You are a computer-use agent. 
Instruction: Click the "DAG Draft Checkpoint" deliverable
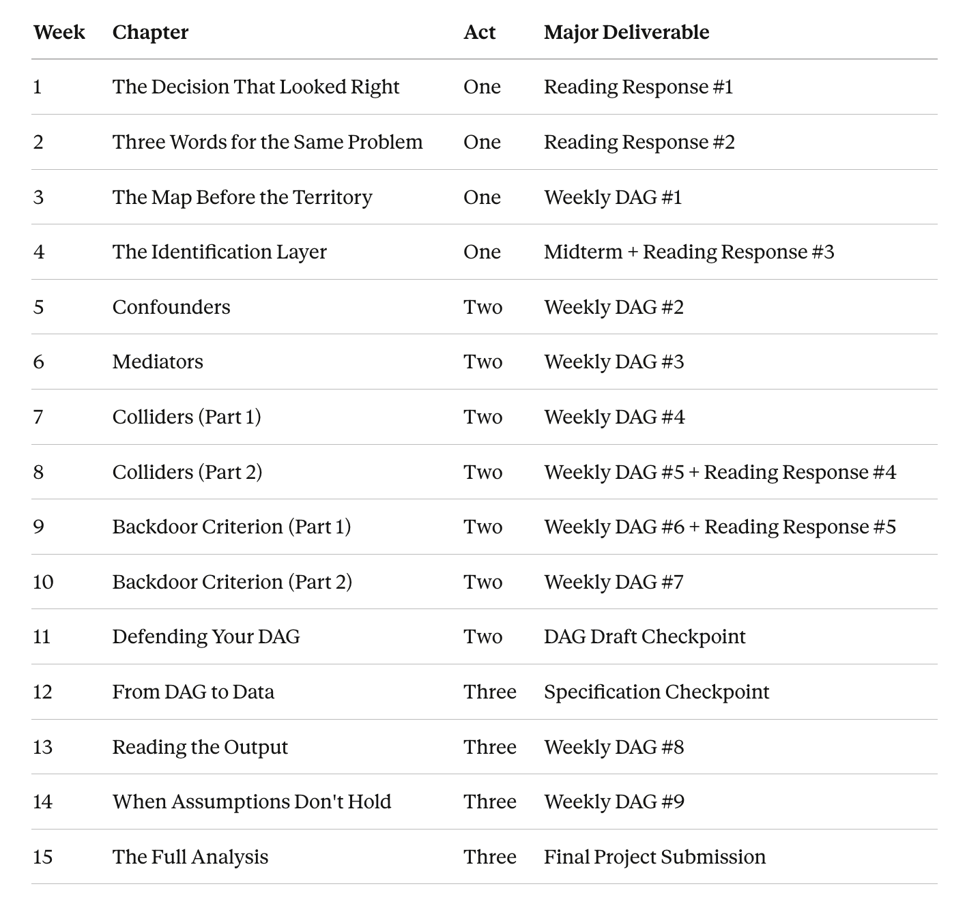point(644,636)
